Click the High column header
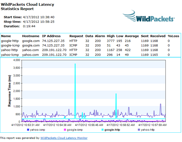 point(111,36)
